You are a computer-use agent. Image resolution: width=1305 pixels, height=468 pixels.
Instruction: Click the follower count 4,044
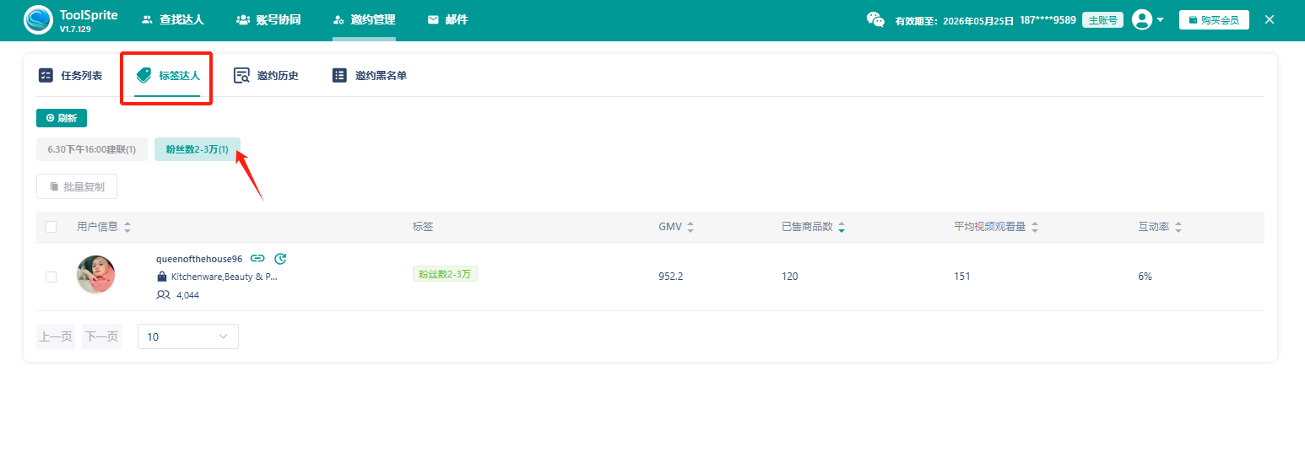tap(188, 295)
